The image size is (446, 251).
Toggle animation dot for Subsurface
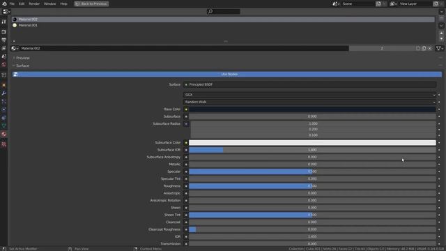pos(439,116)
